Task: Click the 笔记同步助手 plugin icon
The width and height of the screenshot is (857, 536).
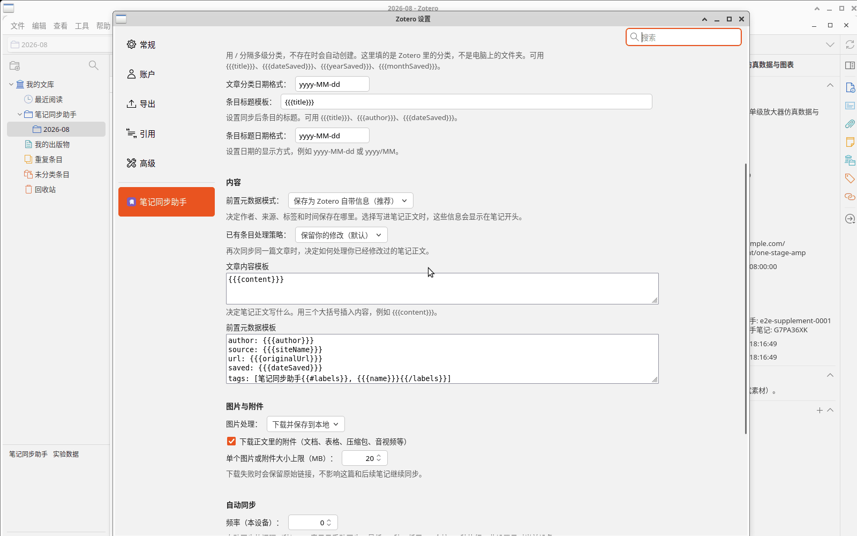Action: click(131, 202)
